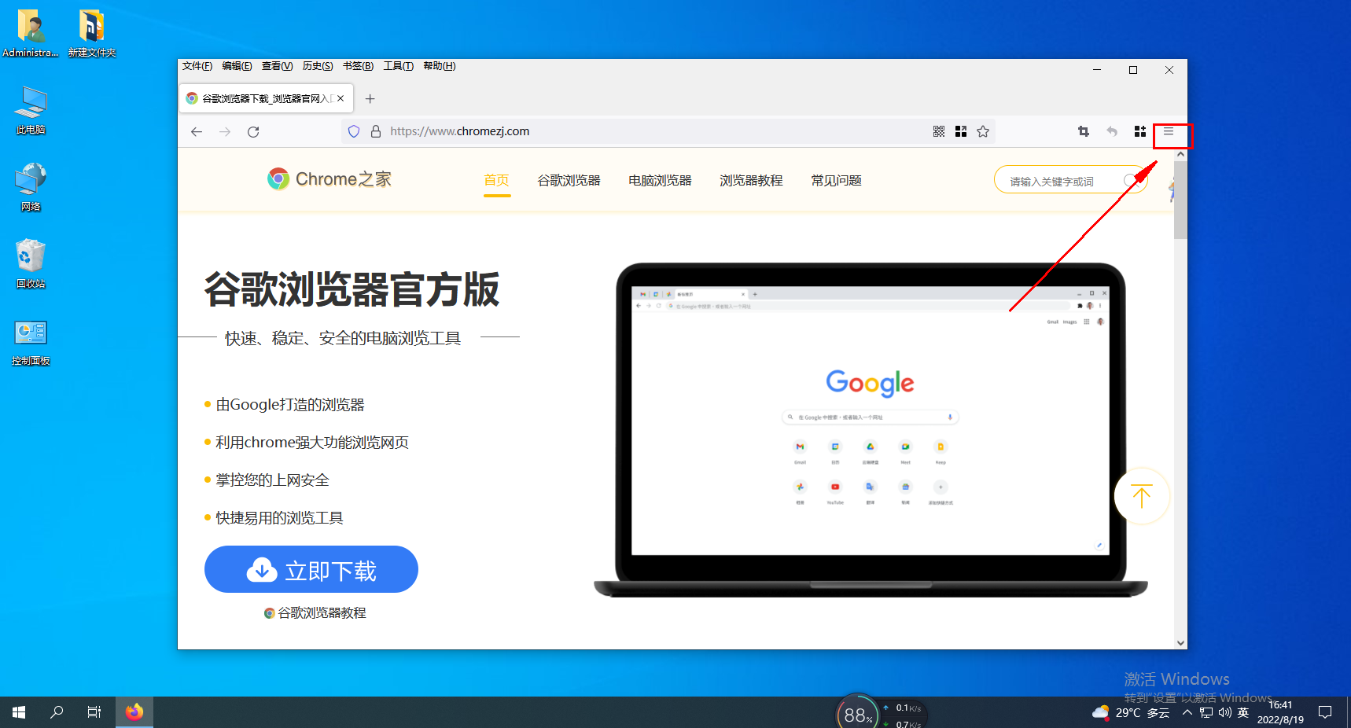This screenshot has height=728, width=1351.
Task: Select the 控制面板 desktop icon
Action: point(31,343)
